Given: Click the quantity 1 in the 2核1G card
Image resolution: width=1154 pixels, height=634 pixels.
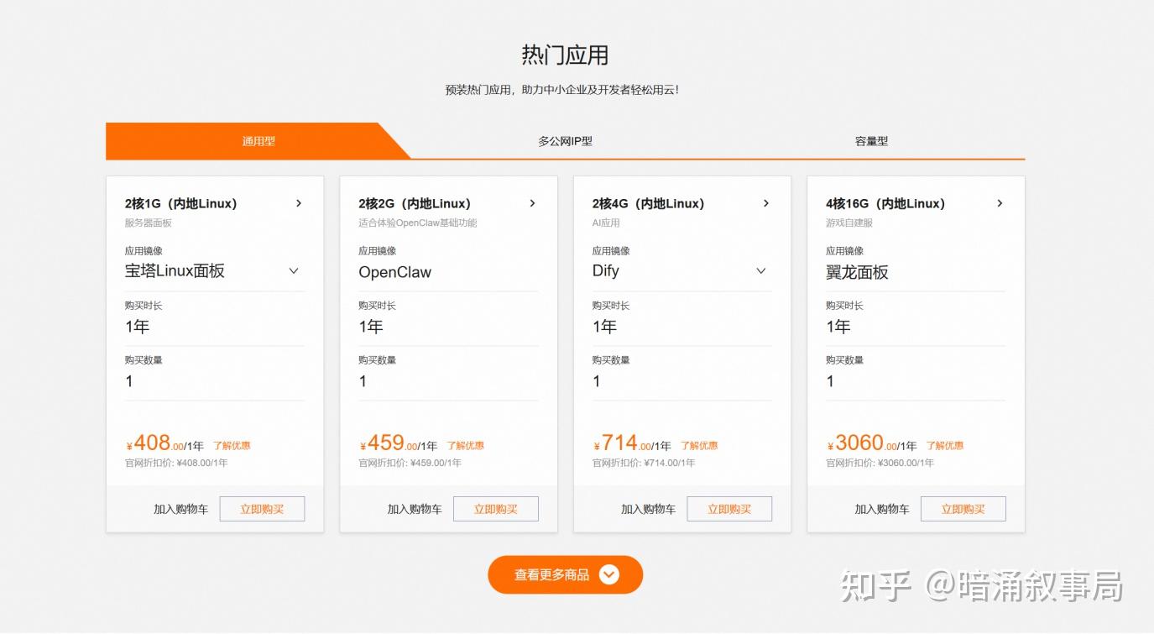Looking at the screenshot, I should click(x=129, y=381).
